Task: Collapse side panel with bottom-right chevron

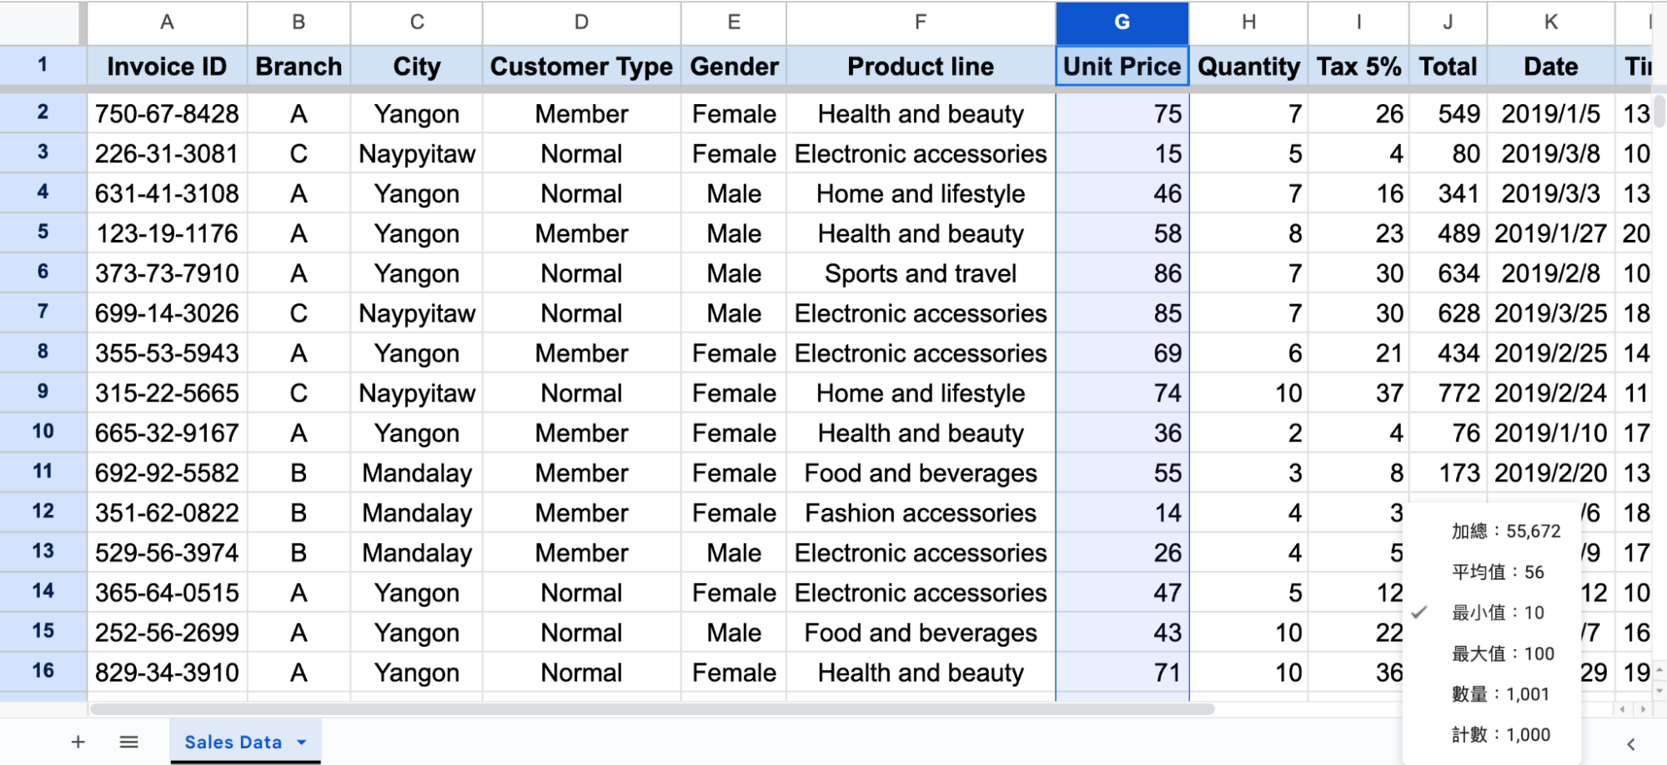Action: [1630, 744]
